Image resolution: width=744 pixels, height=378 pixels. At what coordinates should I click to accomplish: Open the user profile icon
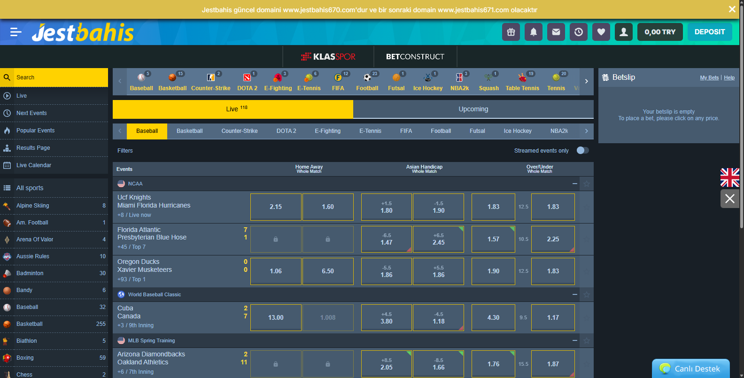(624, 32)
